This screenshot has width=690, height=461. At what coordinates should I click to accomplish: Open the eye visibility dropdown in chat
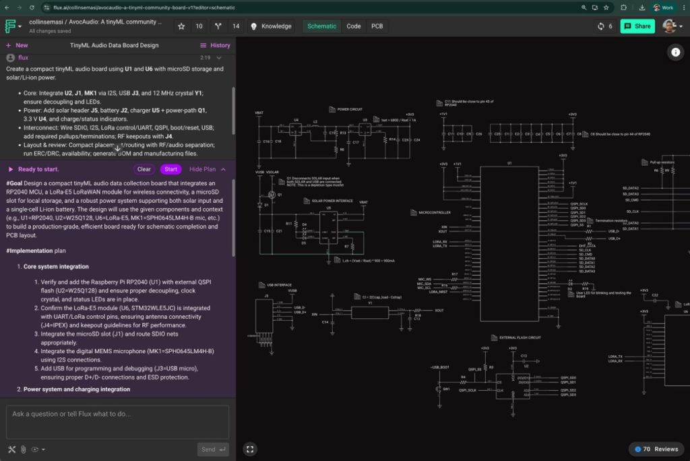38,450
